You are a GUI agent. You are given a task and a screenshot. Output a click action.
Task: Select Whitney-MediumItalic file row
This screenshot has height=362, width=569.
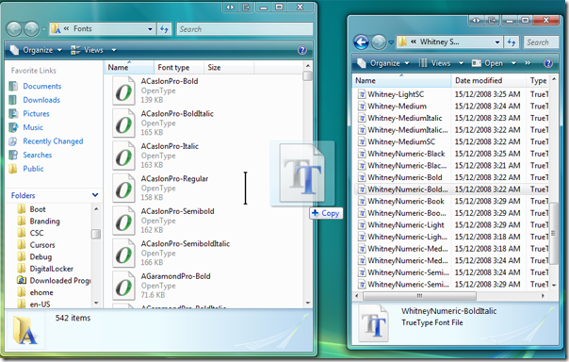(x=451, y=118)
